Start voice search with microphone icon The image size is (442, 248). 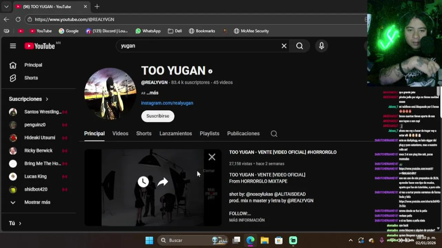pyautogui.click(x=322, y=46)
